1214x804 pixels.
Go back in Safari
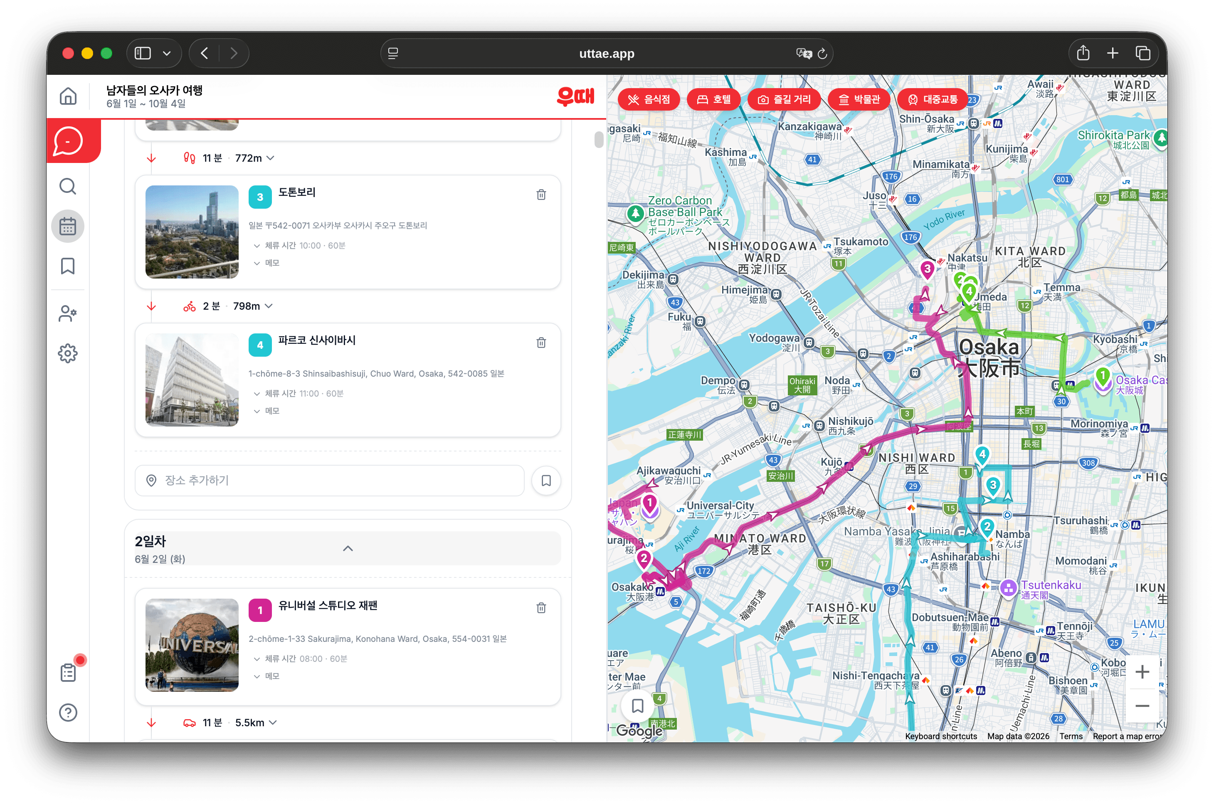205,53
